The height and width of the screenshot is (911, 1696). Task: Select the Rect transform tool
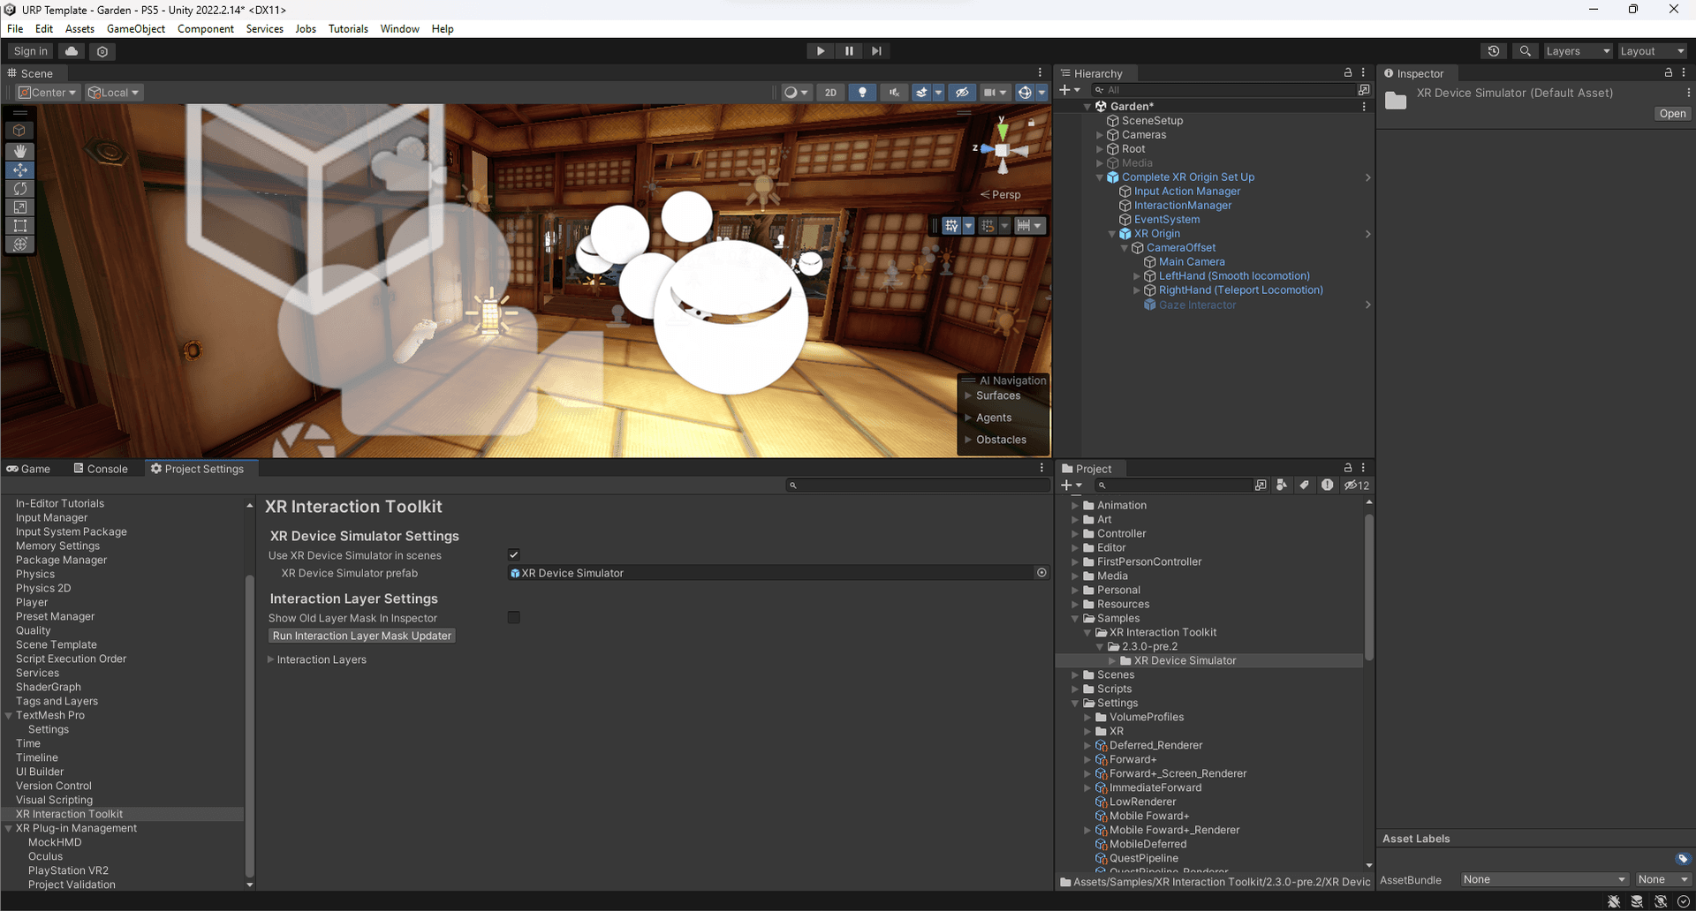point(19,226)
